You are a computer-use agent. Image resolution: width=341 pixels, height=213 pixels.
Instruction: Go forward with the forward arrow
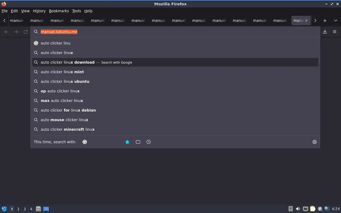click(x=16, y=32)
